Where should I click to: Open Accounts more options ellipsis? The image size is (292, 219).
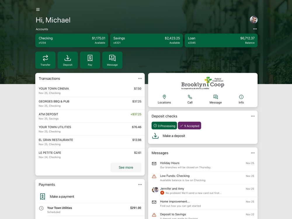click(x=255, y=29)
